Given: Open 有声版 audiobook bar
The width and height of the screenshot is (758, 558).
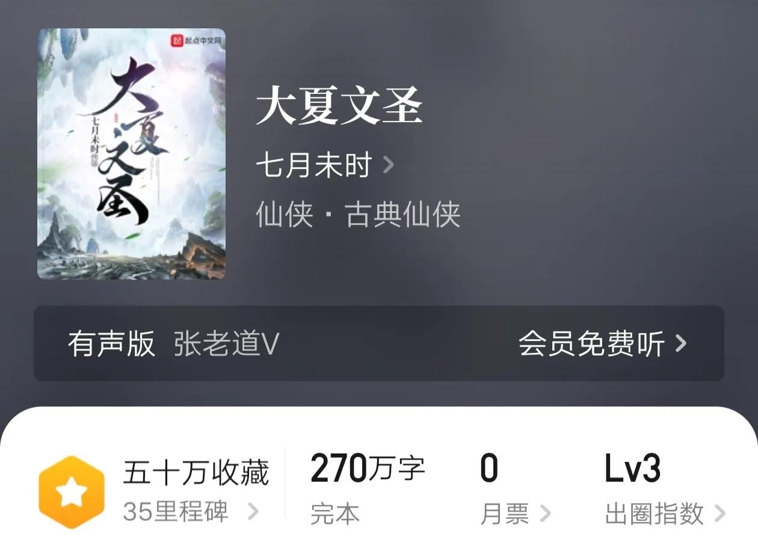Looking at the screenshot, I should tap(379, 343).
